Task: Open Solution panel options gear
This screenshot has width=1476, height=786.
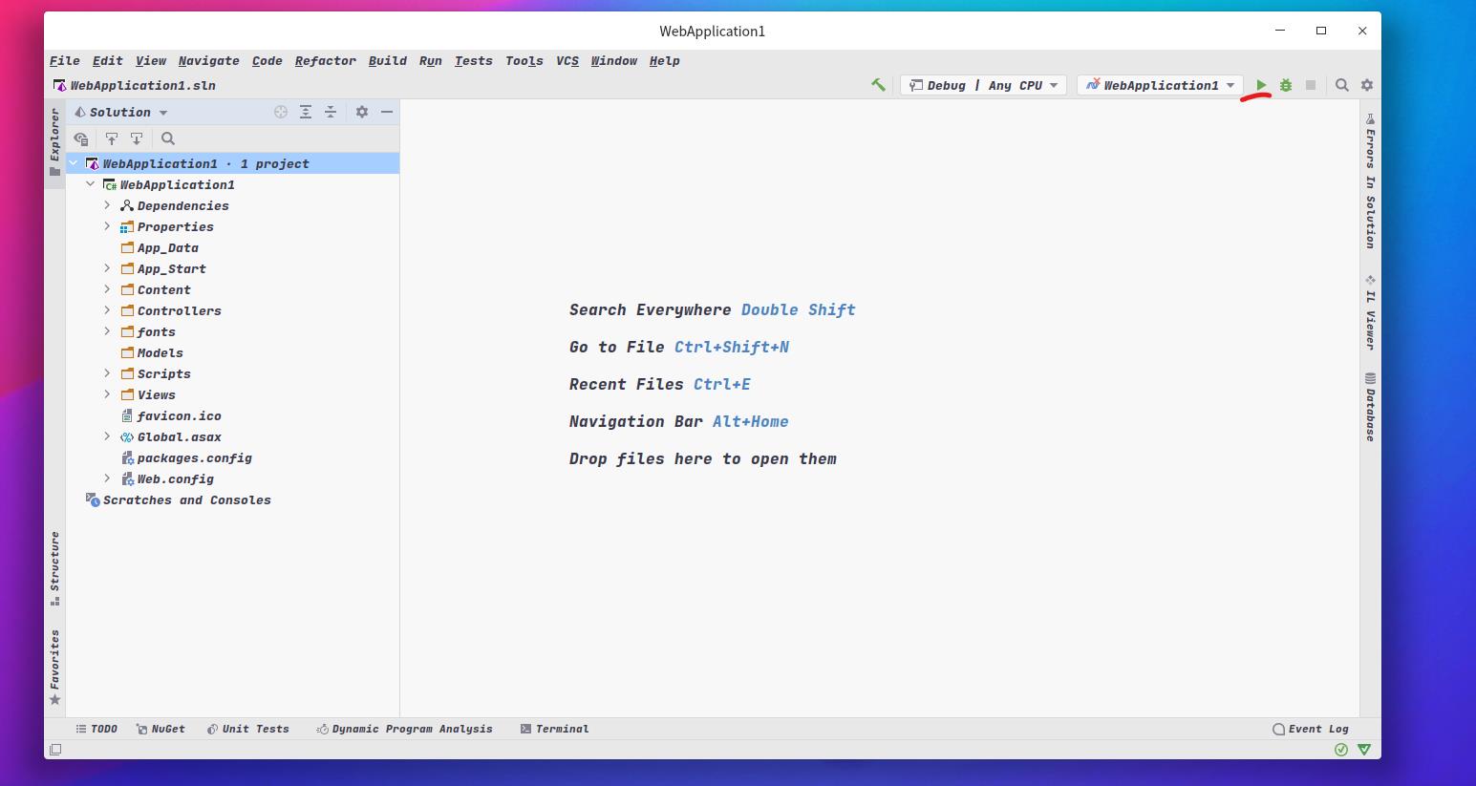Action: point(362,112)
